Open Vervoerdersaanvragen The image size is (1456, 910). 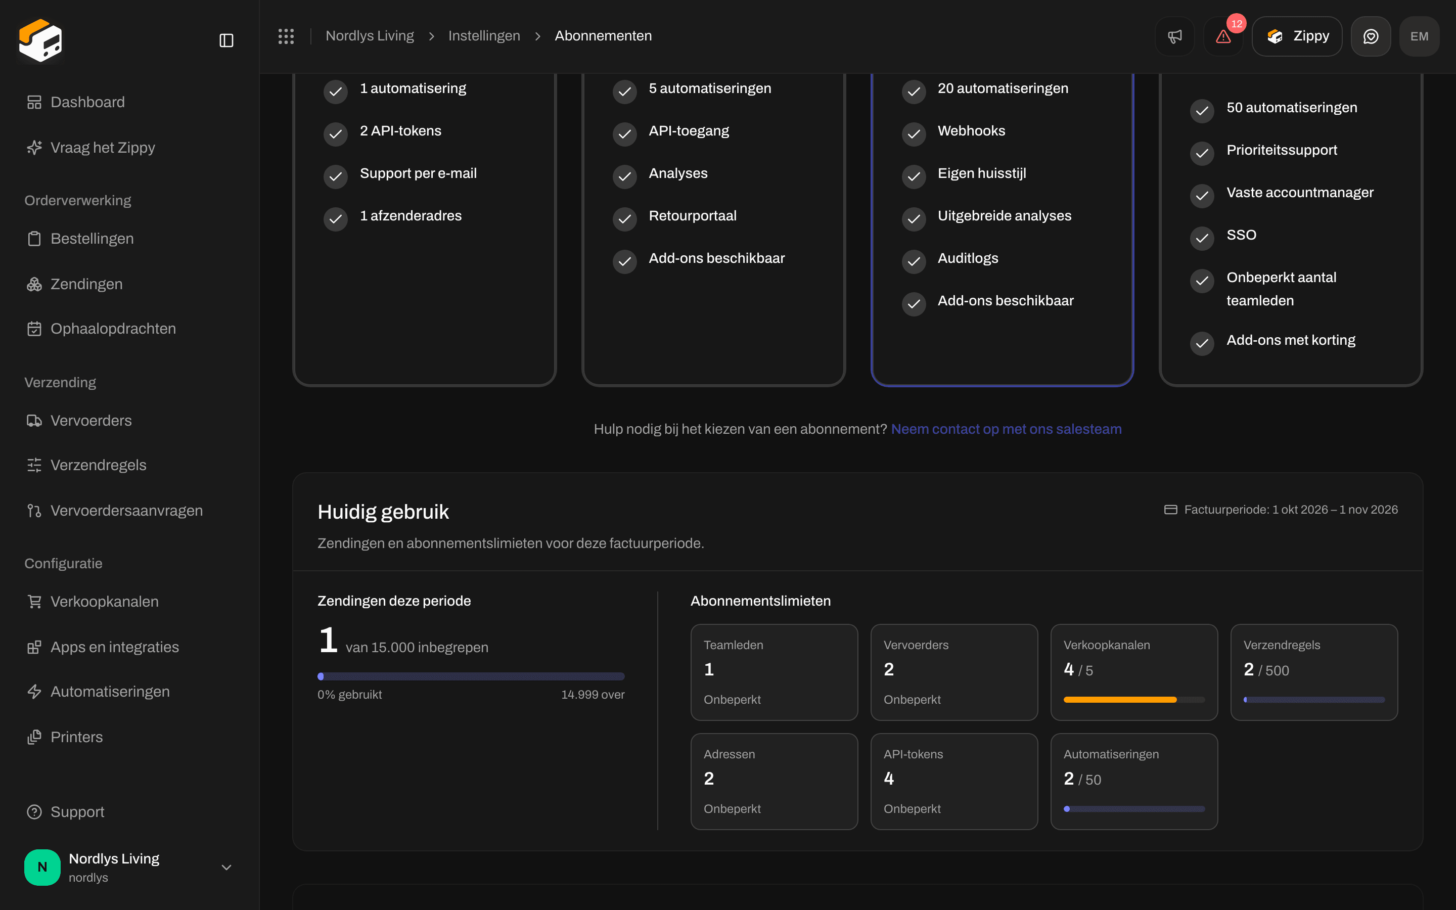pyautogui.click(x=129, y=511)
